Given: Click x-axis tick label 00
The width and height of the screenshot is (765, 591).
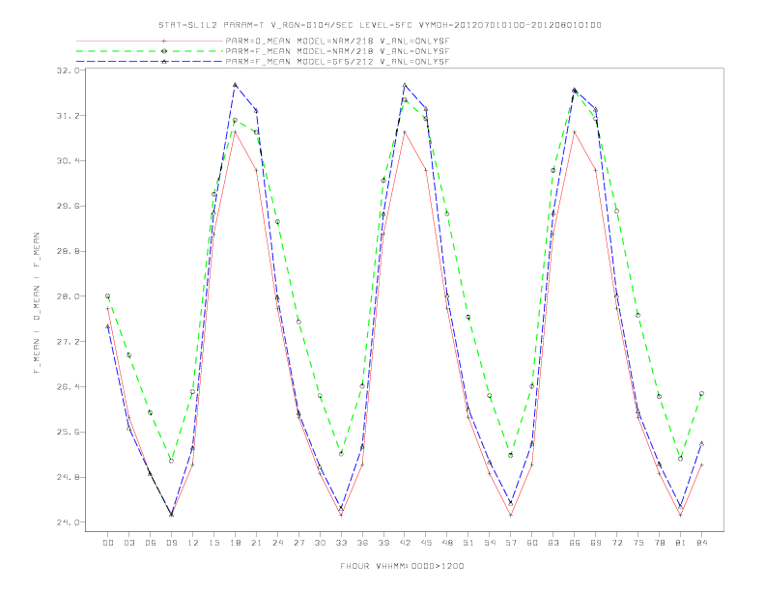Looking at the screenshot, I should tap(108, 543).
